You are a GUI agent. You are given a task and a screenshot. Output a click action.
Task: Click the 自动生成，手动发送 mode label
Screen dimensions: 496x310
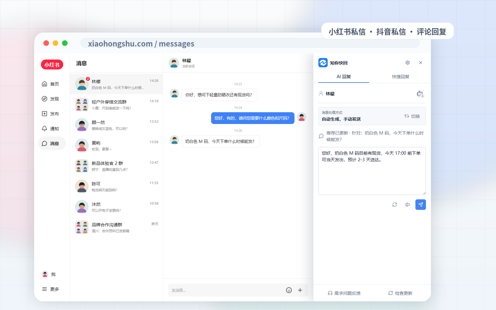pyautogui.click(x=341, y=119)
